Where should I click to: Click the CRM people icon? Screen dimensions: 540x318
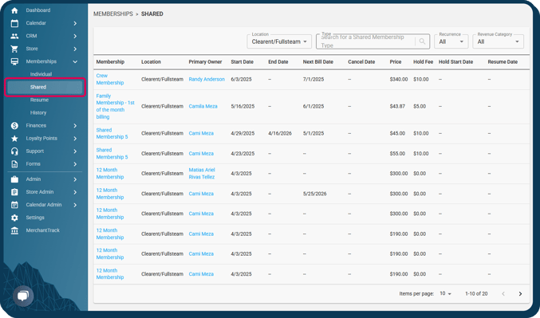14,36
